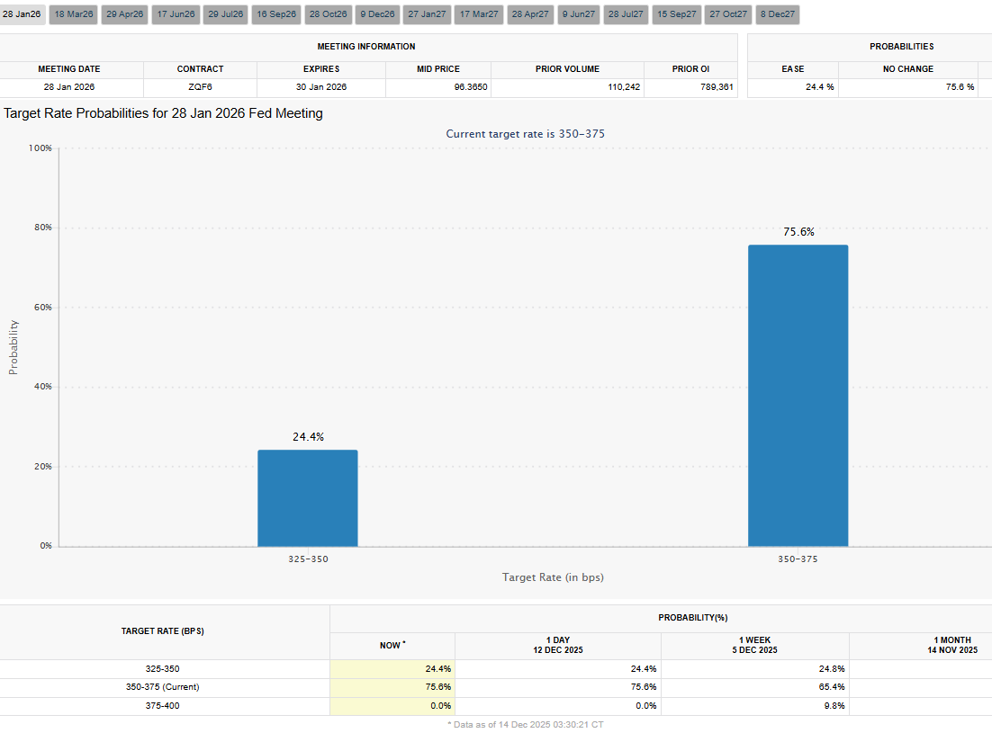The width and height of the screenshot is (992, 733).
Task: Open the 16 Sep26 meeting tab
Action: point(276,14)
